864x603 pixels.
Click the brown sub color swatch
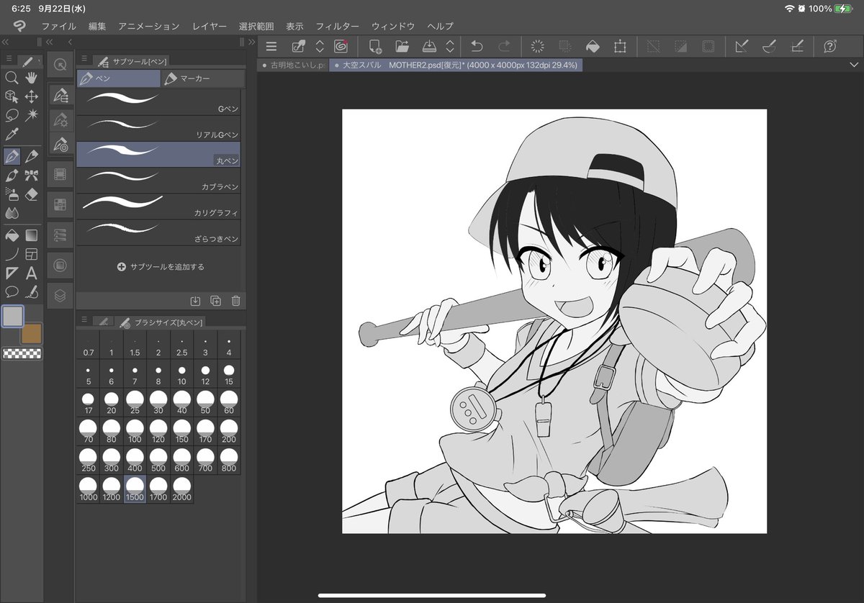pos(32,332)
